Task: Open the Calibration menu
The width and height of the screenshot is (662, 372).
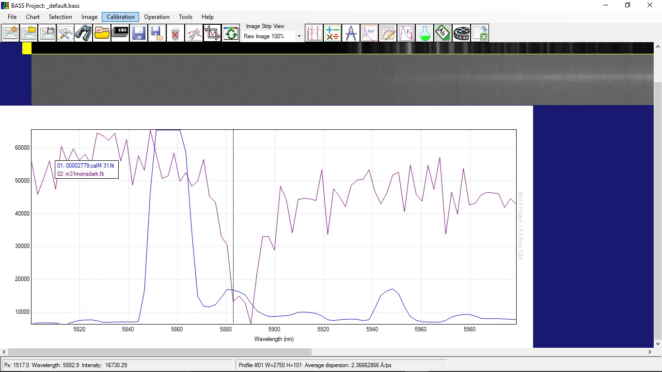Action: coord(121,17)
